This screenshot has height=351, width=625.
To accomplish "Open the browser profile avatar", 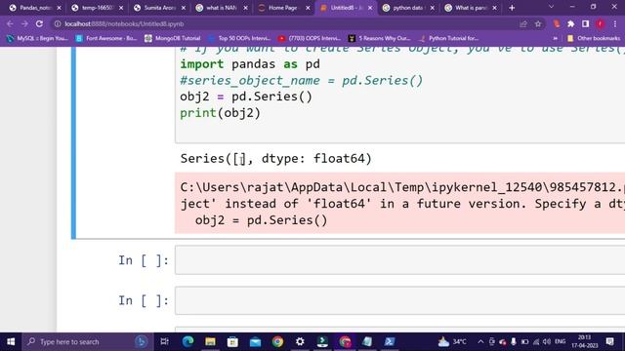I will point(600,23).
